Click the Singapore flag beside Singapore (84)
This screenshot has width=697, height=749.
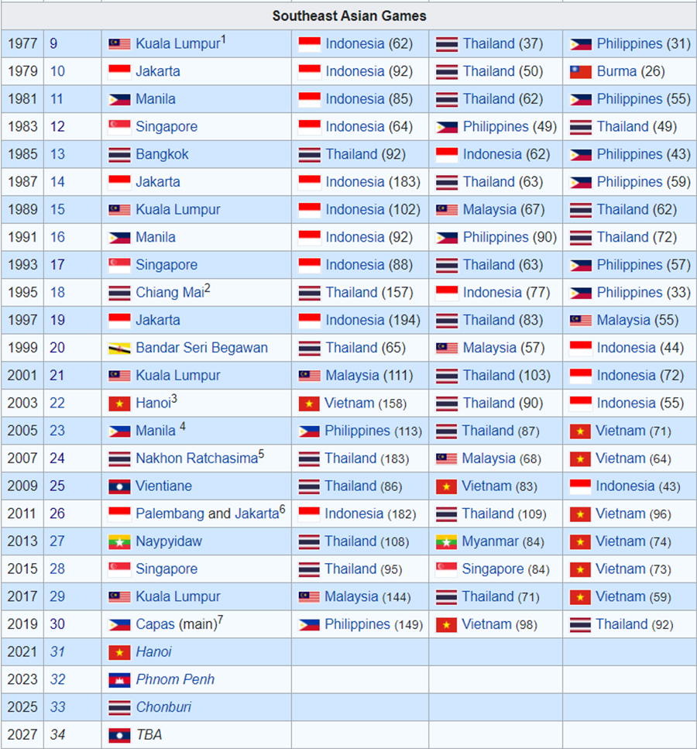(446, 570)
